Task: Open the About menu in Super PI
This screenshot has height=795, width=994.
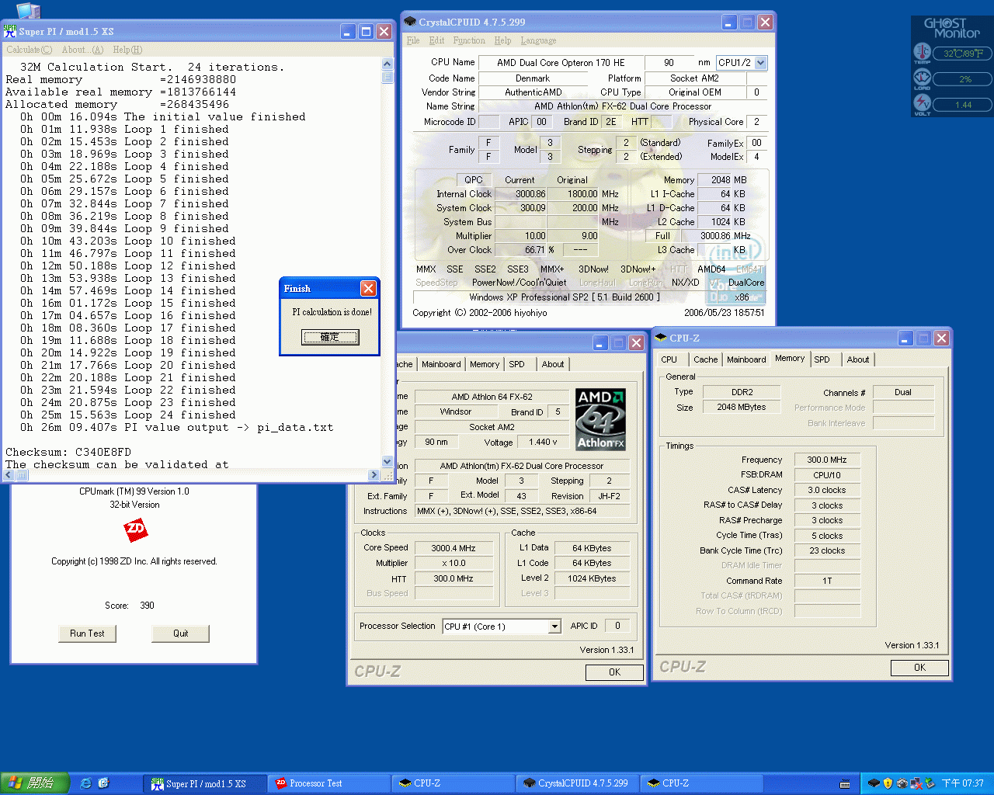Action: [82, 50]
